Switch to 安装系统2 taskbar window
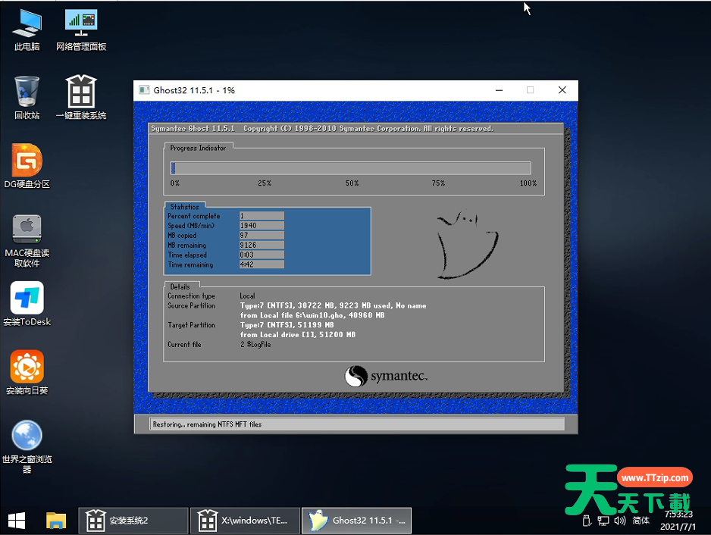 coord(133,521)
